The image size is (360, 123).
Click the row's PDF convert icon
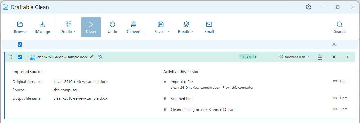pos(319,57)
